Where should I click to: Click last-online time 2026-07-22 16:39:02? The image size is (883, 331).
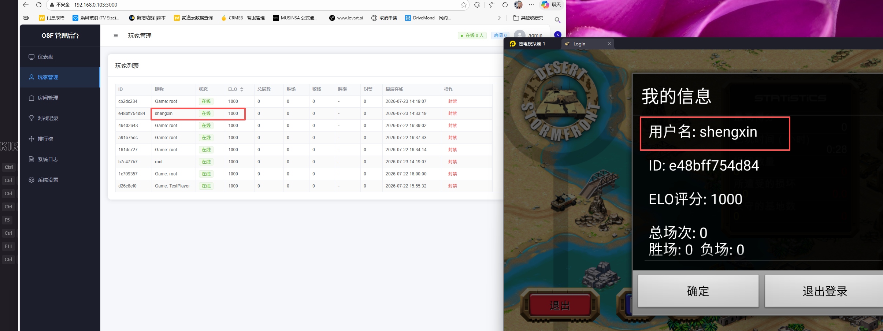tap(406, 126)
